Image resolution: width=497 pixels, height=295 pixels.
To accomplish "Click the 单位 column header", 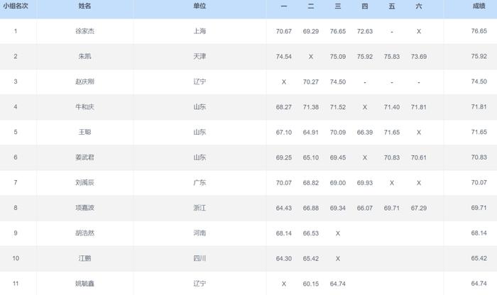I will point(200,6).
